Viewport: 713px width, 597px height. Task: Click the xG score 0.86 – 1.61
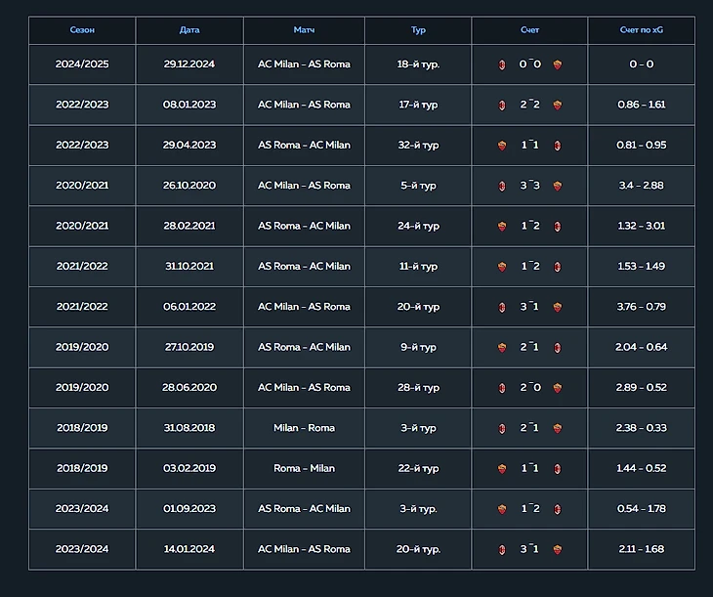pos(641,105)
